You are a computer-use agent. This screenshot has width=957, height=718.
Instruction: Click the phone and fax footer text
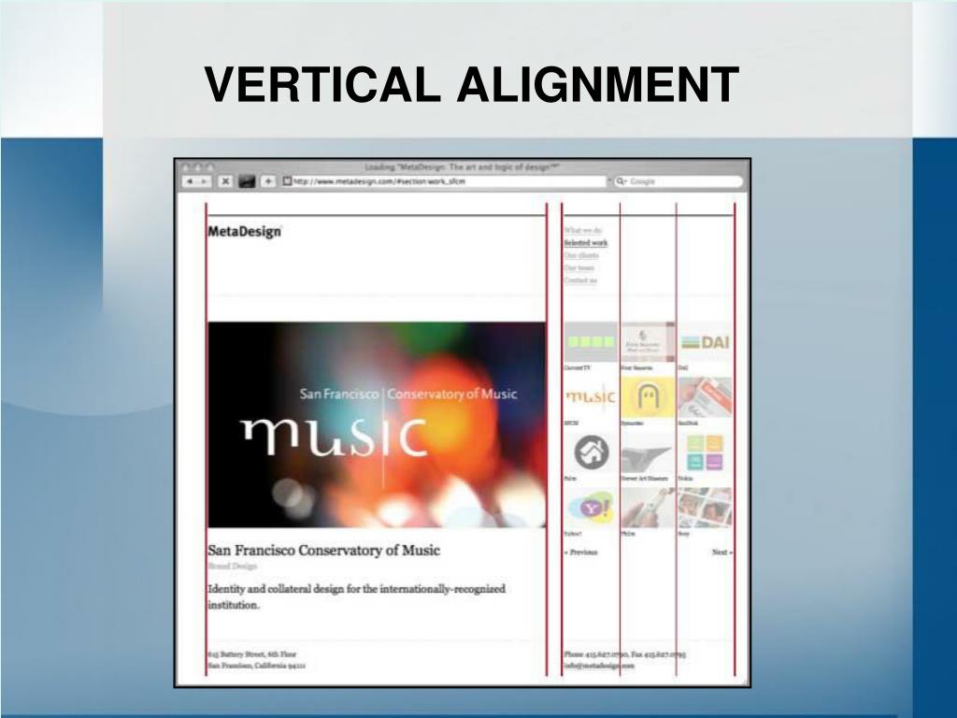(625, 653)
